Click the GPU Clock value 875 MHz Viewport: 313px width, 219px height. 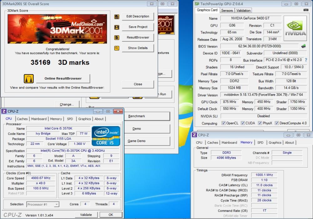[x=229, y=102]
